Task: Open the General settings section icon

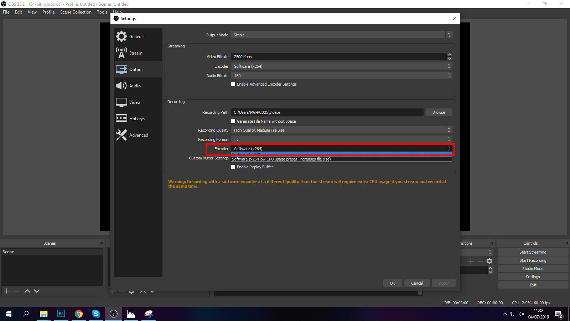Action: 121,36
